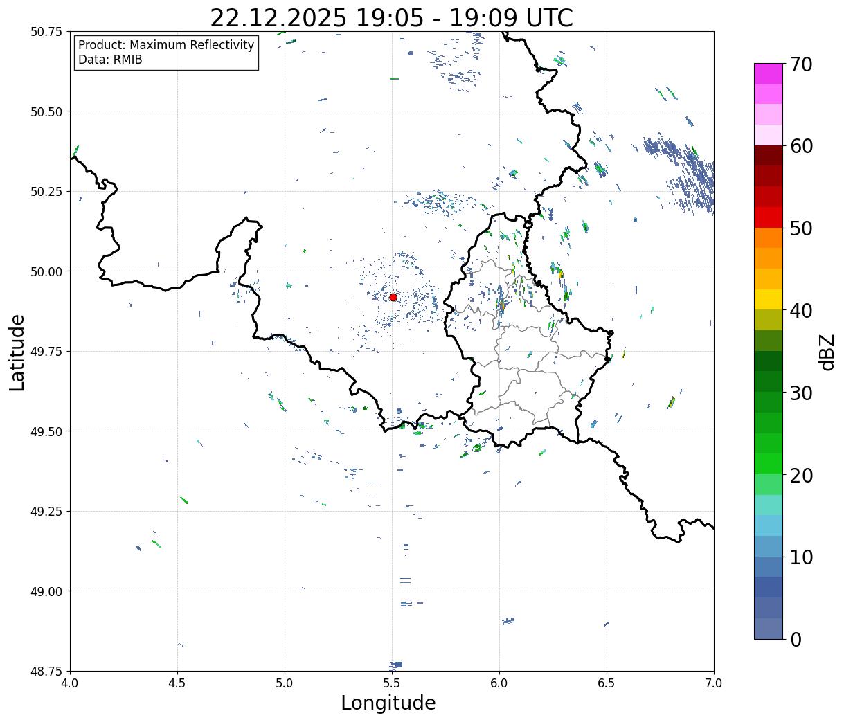The width and height of the screenshot is (844, 720).
Task: Click the longitude tick label '4.0'
Action: (70, 683)
